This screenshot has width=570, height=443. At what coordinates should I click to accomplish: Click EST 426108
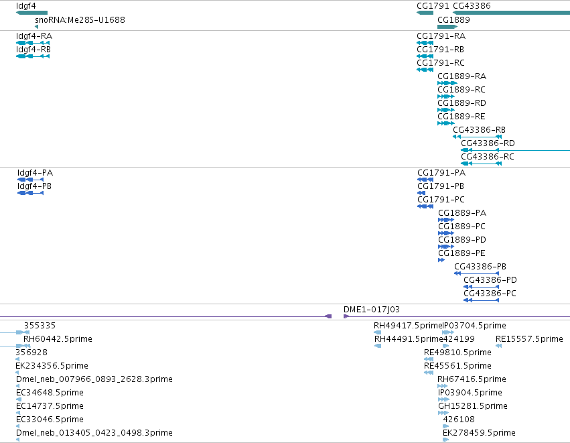(459, 420)
